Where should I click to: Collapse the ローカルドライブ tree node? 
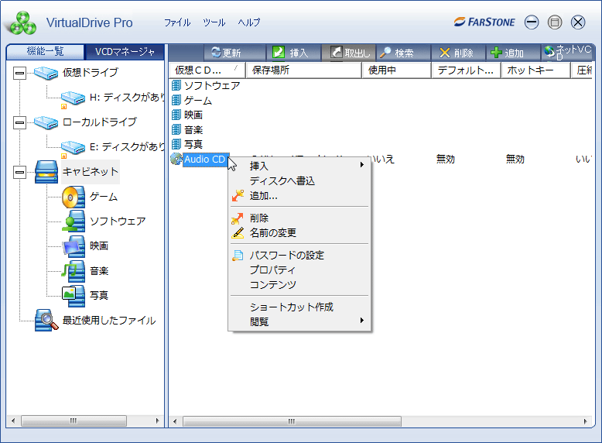[x=19, y=122]
